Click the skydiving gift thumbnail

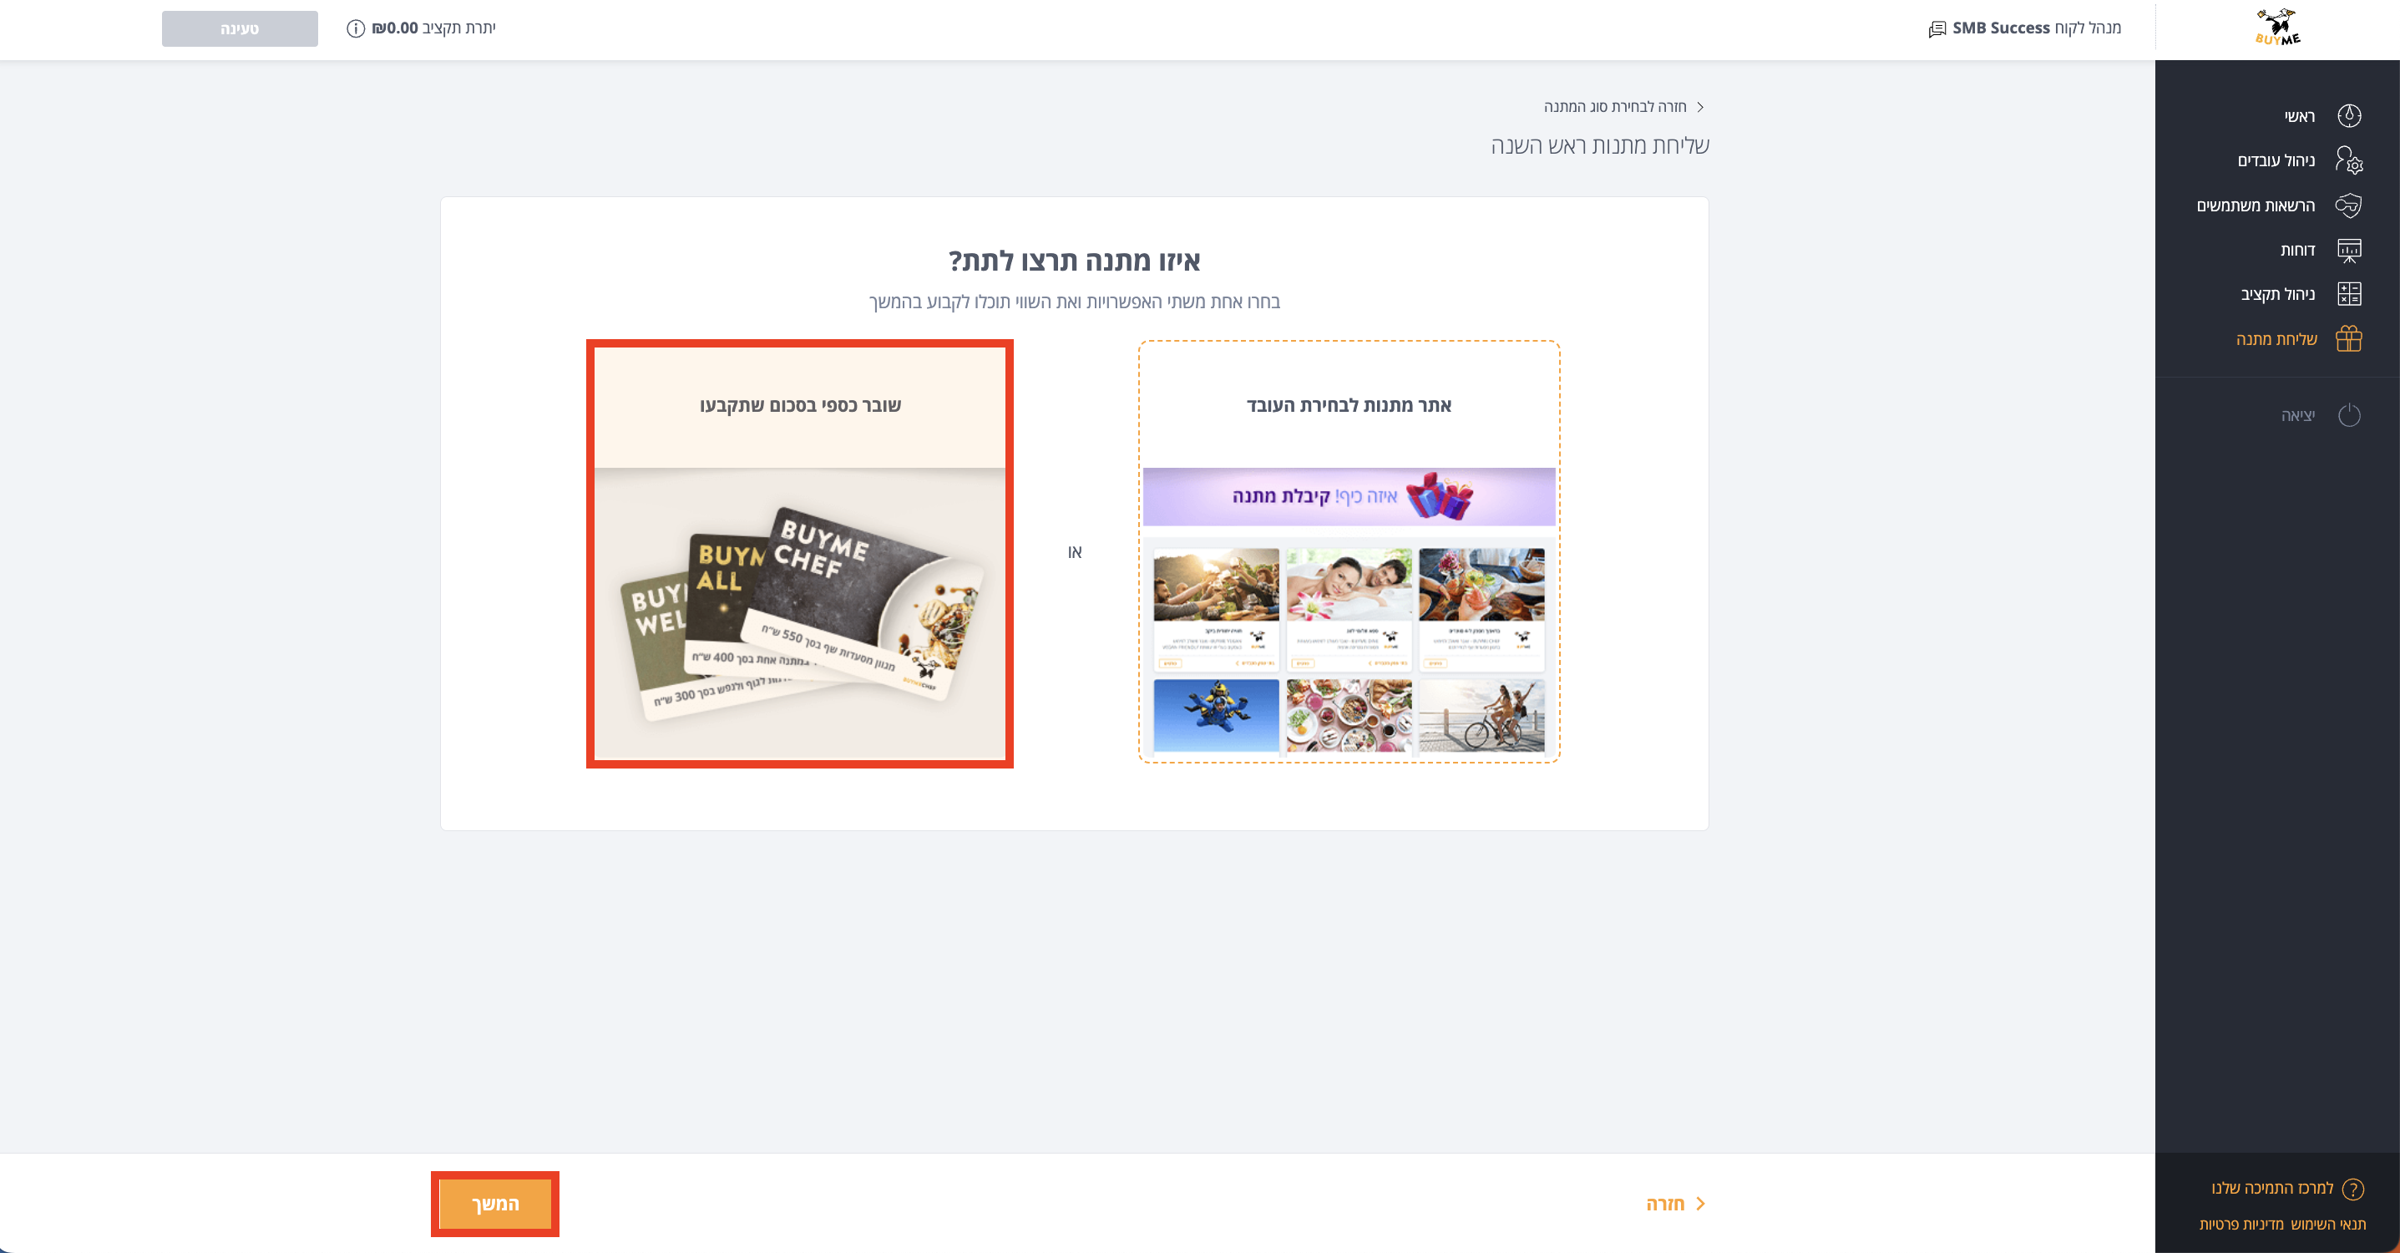click(1216, 715)
